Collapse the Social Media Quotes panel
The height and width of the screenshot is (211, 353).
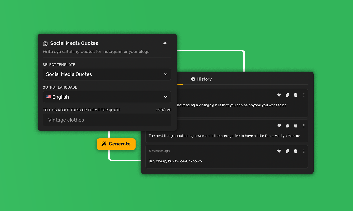click(165, 43)
